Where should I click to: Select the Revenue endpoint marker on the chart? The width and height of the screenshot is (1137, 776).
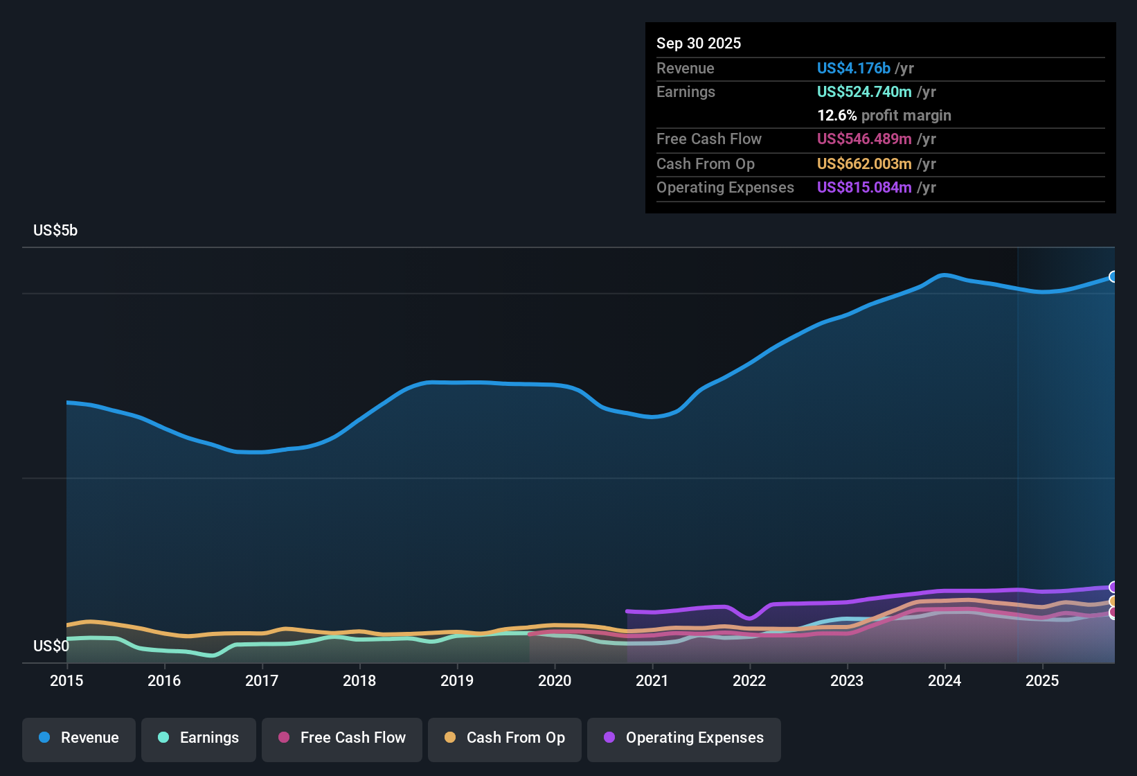pyautogui.click(x=1113, y=276)
